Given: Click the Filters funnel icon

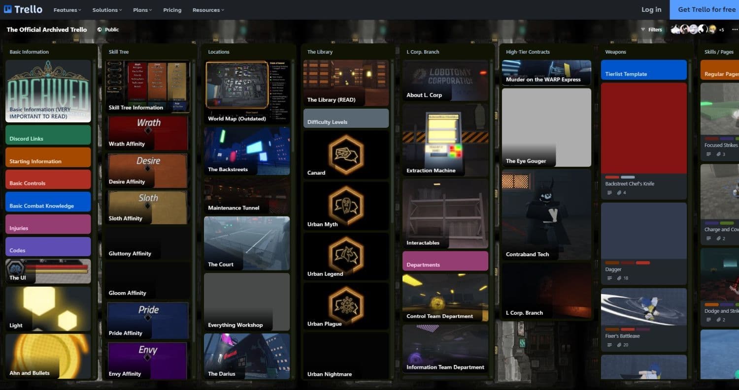Looking at the screenshot, I should (x=642, y=30).
